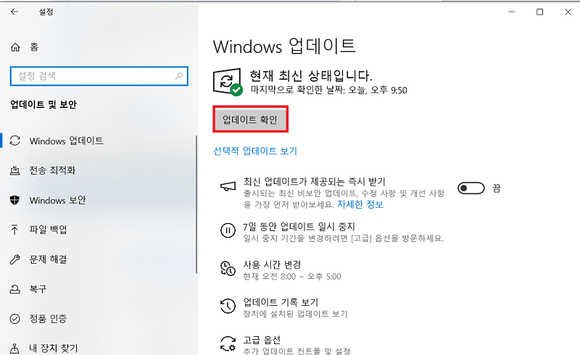Click the magnifier icon in search box

tap(179, 76)
